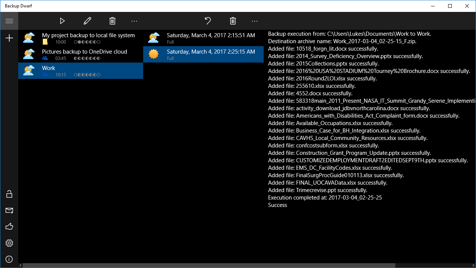
Task: Select the Work backup plan
Action: [x=81, y=71]
